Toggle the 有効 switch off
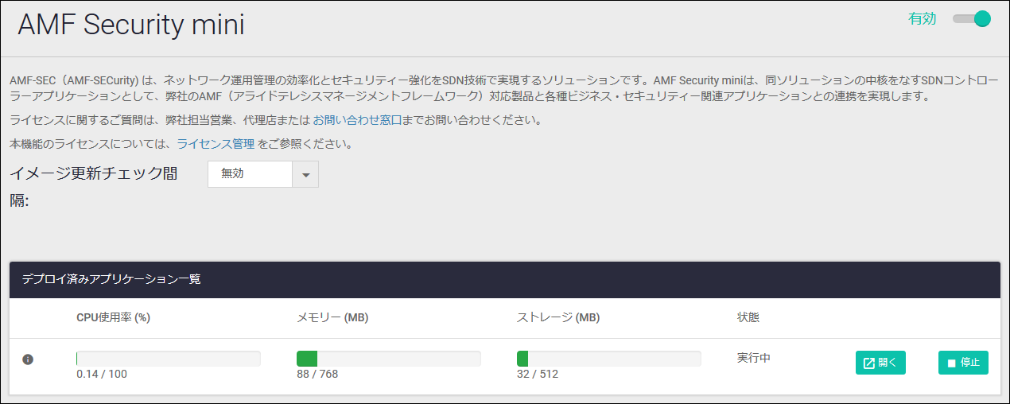 (972, 19)
